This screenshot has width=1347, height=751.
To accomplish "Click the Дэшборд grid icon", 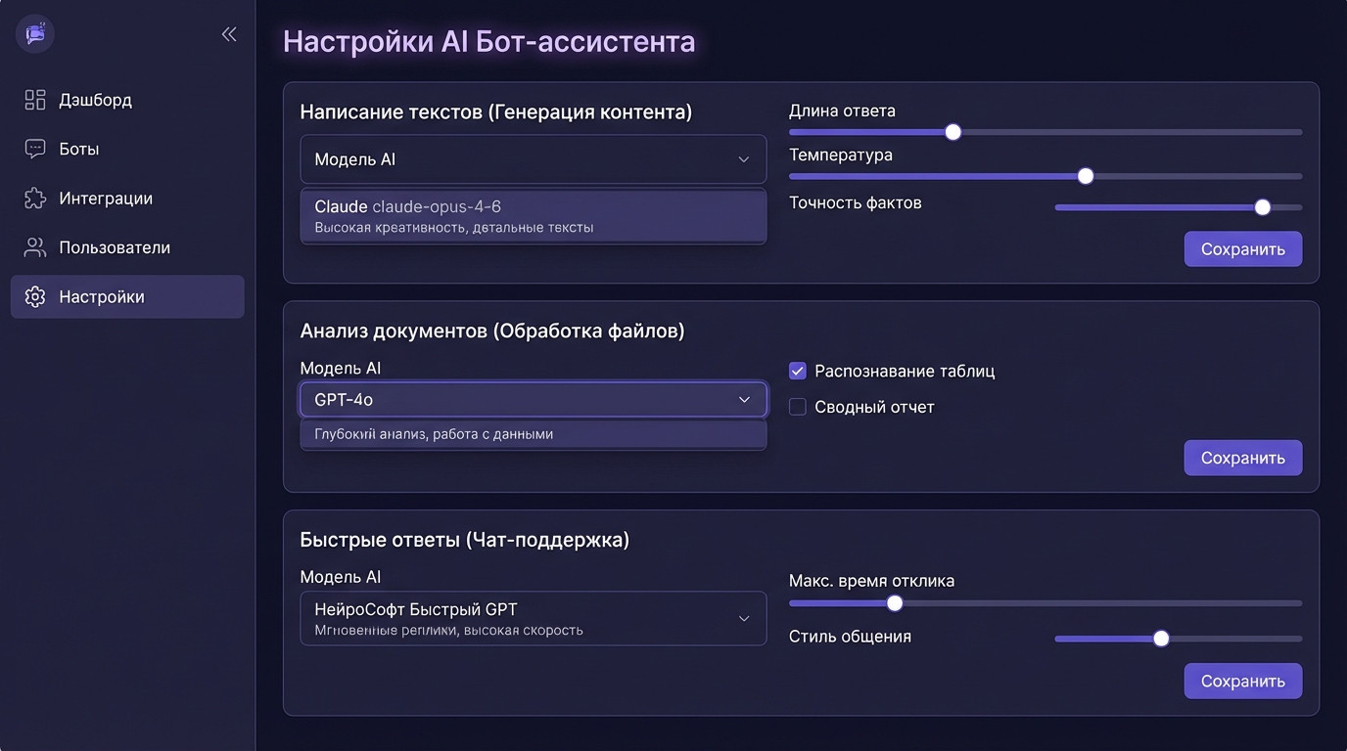I will [35, 100].
